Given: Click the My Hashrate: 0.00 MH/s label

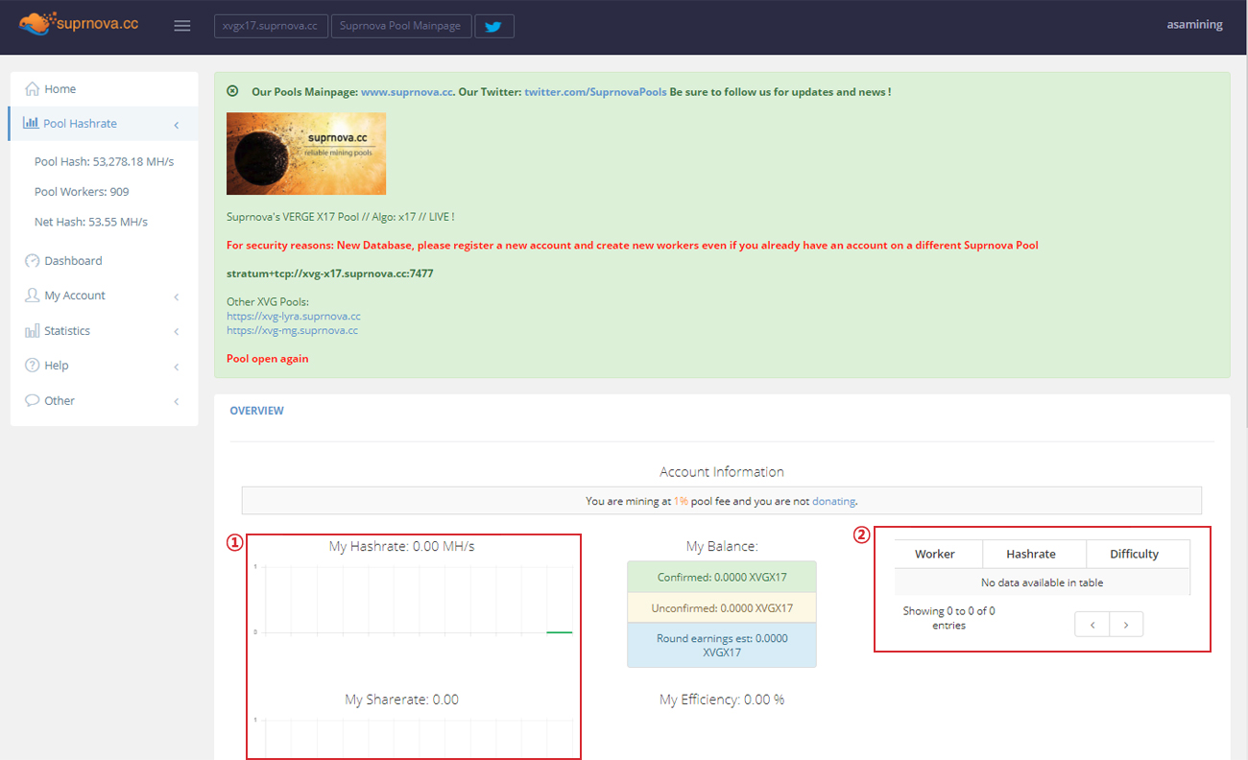Looking at the screenshot, I should (x=401, y=547).
